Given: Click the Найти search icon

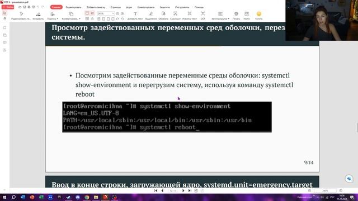Looking at the screenshot, I should [247, 16].
